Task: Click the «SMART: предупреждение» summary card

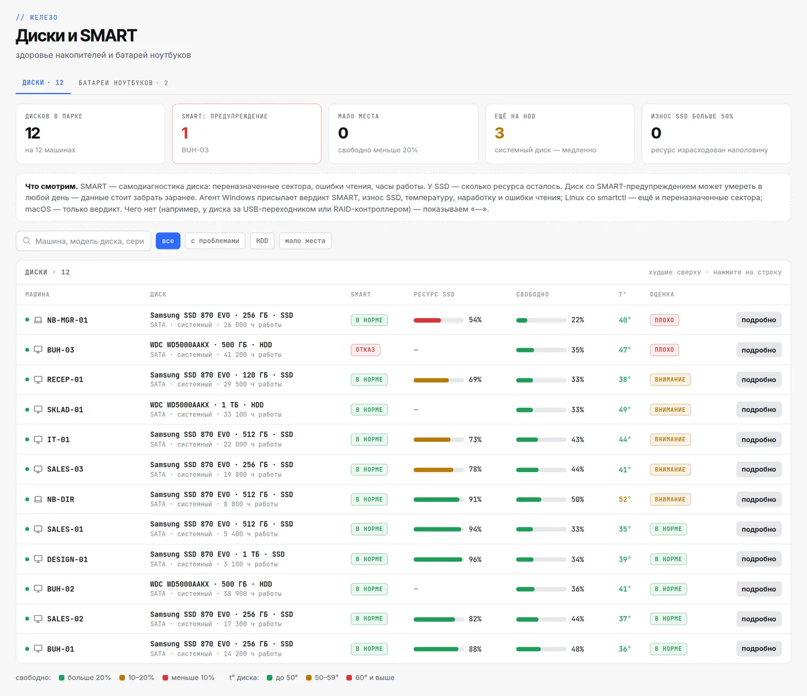Action: (x=247, y=134)
